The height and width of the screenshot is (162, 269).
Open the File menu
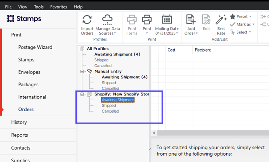pos(9,7)
